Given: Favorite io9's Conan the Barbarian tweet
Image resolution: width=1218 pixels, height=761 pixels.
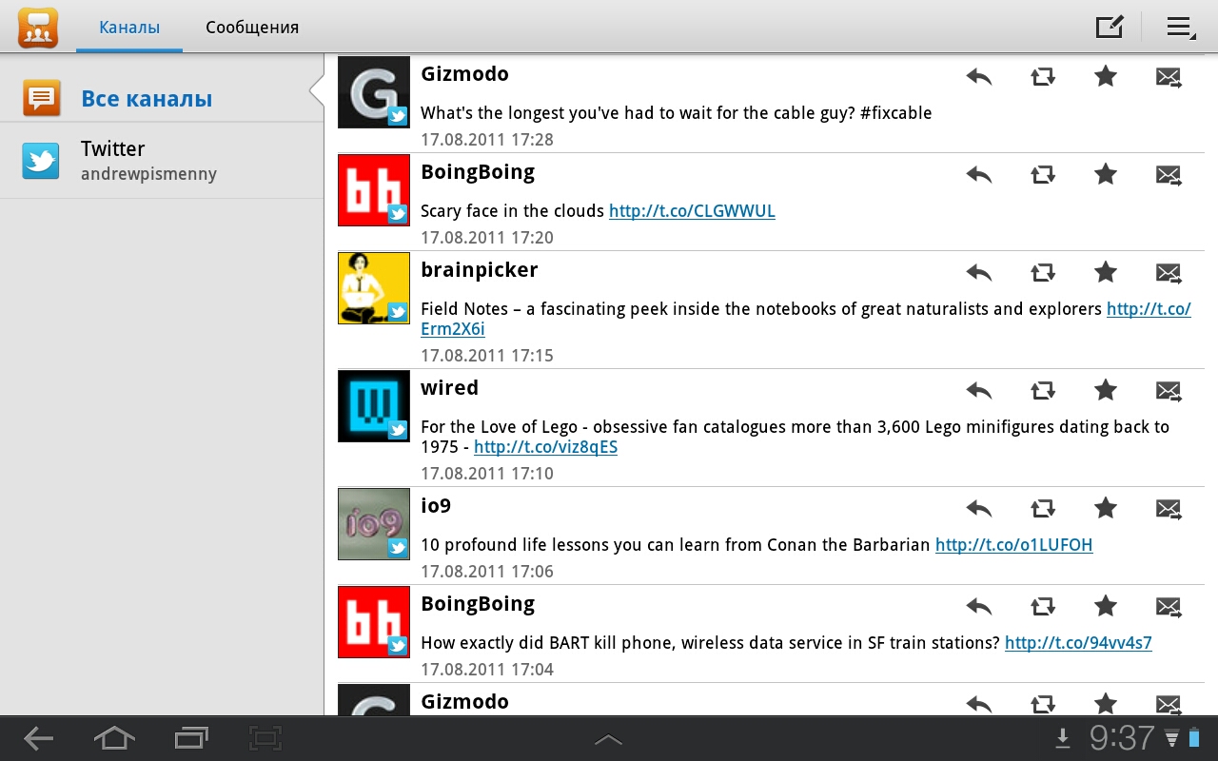Looking at the screenshot, I should coord(1105,508).
